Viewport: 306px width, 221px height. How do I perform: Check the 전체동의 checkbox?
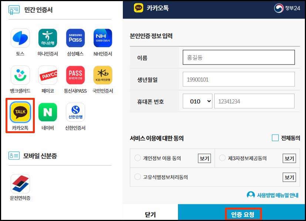point(275,138)
